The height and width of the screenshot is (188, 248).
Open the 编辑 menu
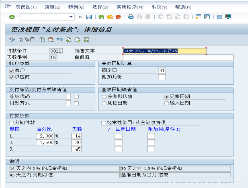point(53,7)
